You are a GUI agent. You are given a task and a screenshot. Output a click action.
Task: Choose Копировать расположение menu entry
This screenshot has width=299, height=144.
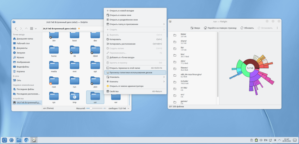[x=135, y=44]
